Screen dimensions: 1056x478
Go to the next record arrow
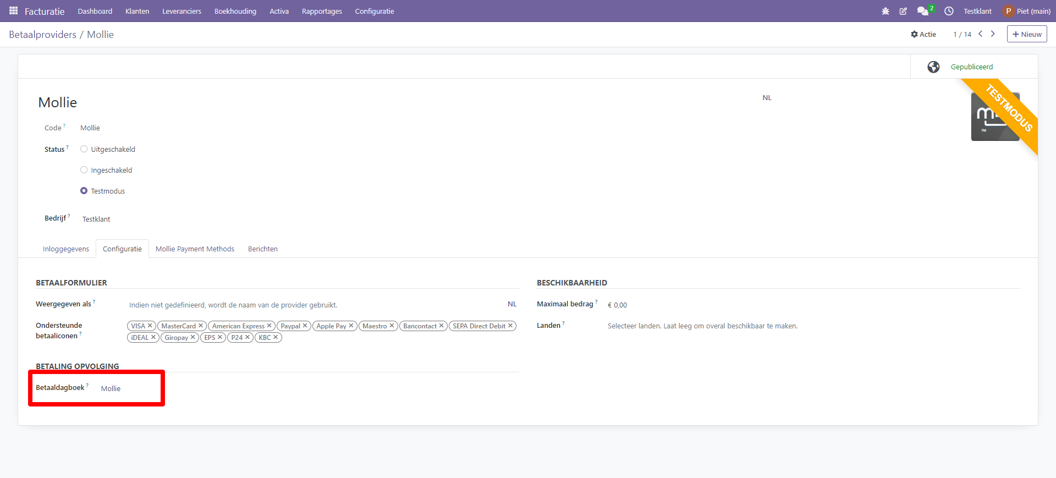point(993,34)
